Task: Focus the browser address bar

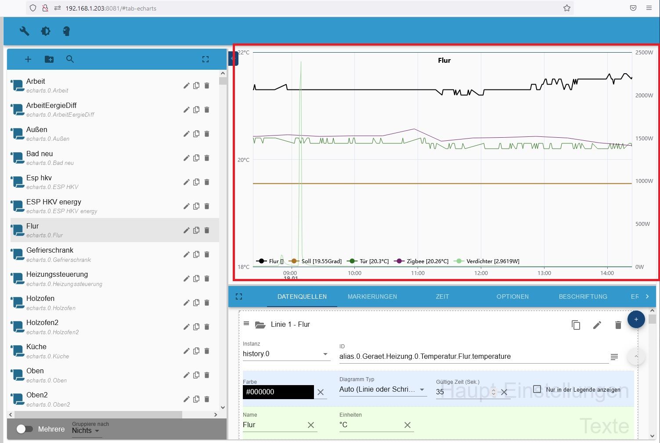Action: tap(301, 8)
